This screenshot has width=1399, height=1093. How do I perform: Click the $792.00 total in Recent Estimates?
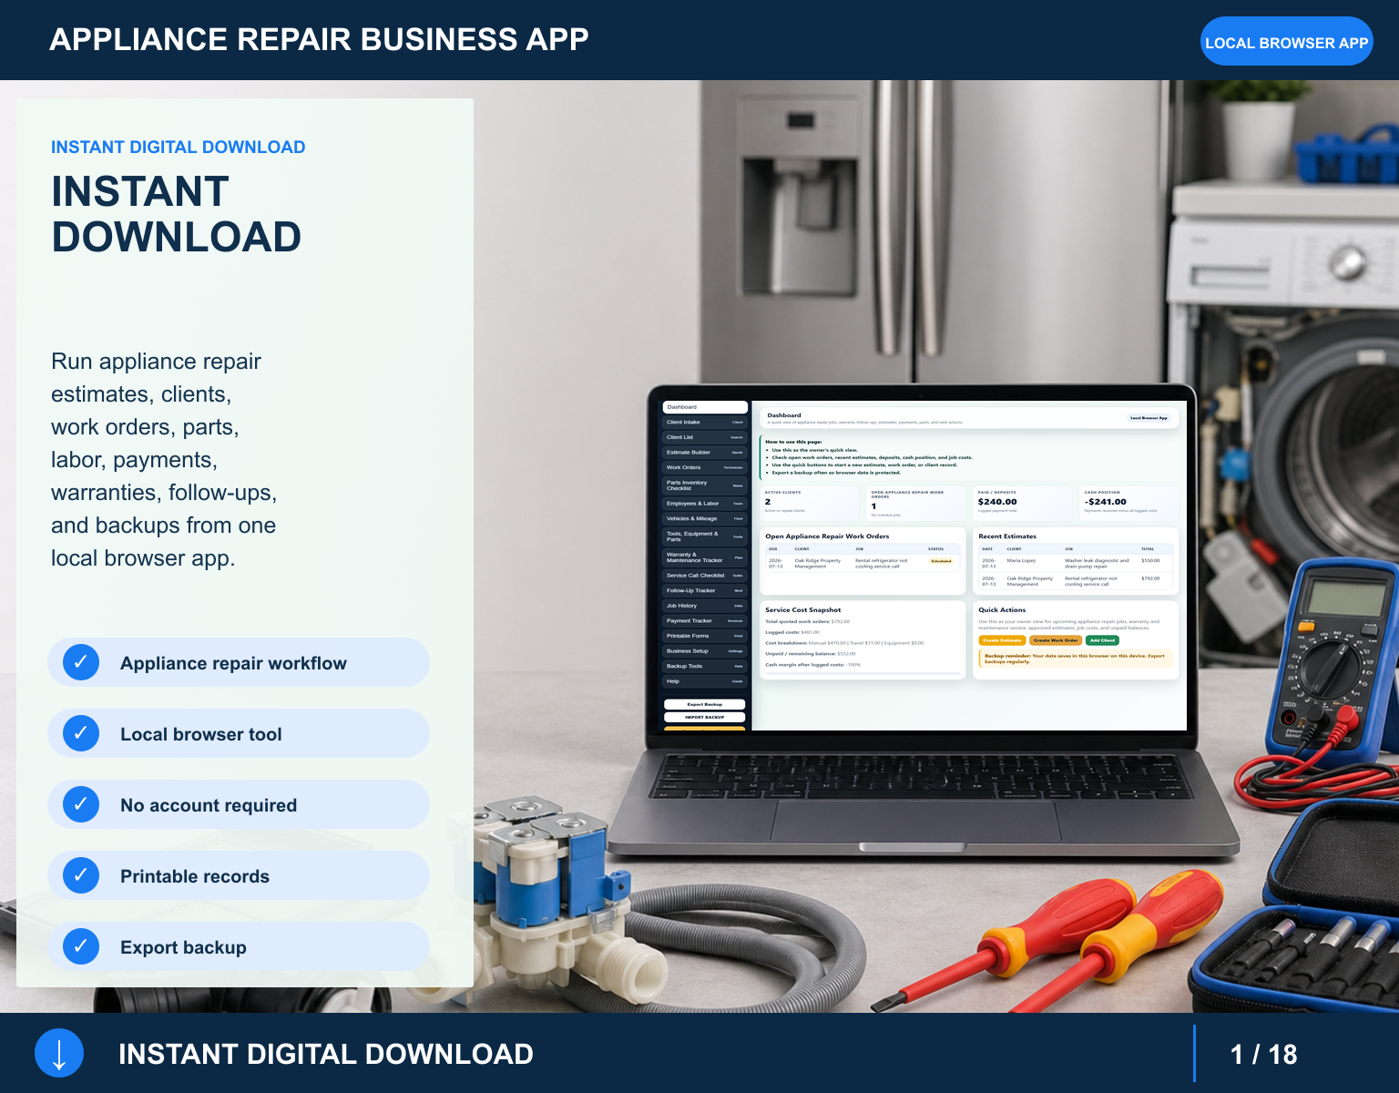(x=1150, y=577)
